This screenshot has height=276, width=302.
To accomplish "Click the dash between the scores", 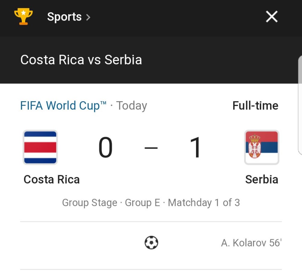I will click(x=151, y=148).
